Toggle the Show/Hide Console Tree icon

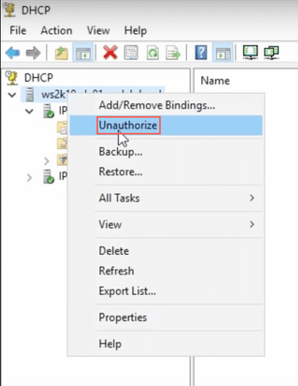point(83,52)
